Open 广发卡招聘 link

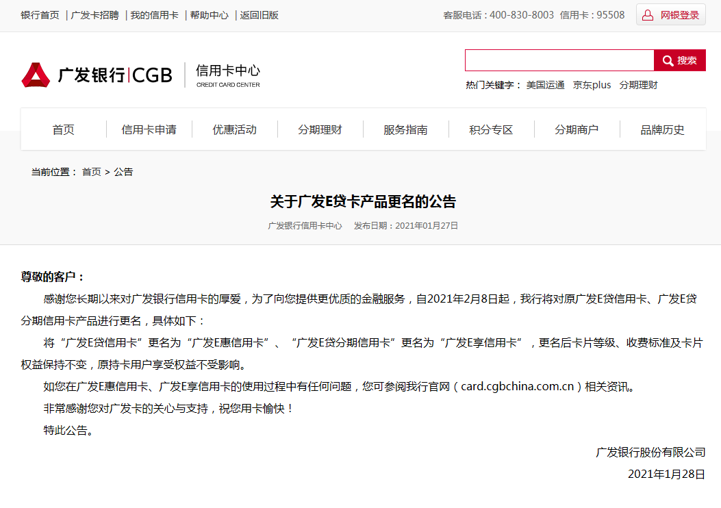pos(94,15)
